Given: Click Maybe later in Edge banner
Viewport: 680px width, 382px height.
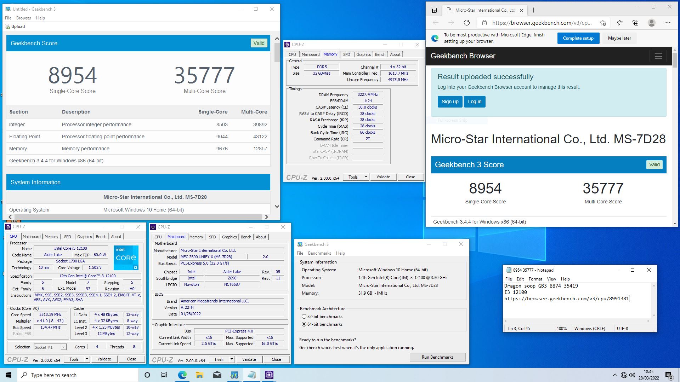Looking at the screenshot, I should 619,38.
